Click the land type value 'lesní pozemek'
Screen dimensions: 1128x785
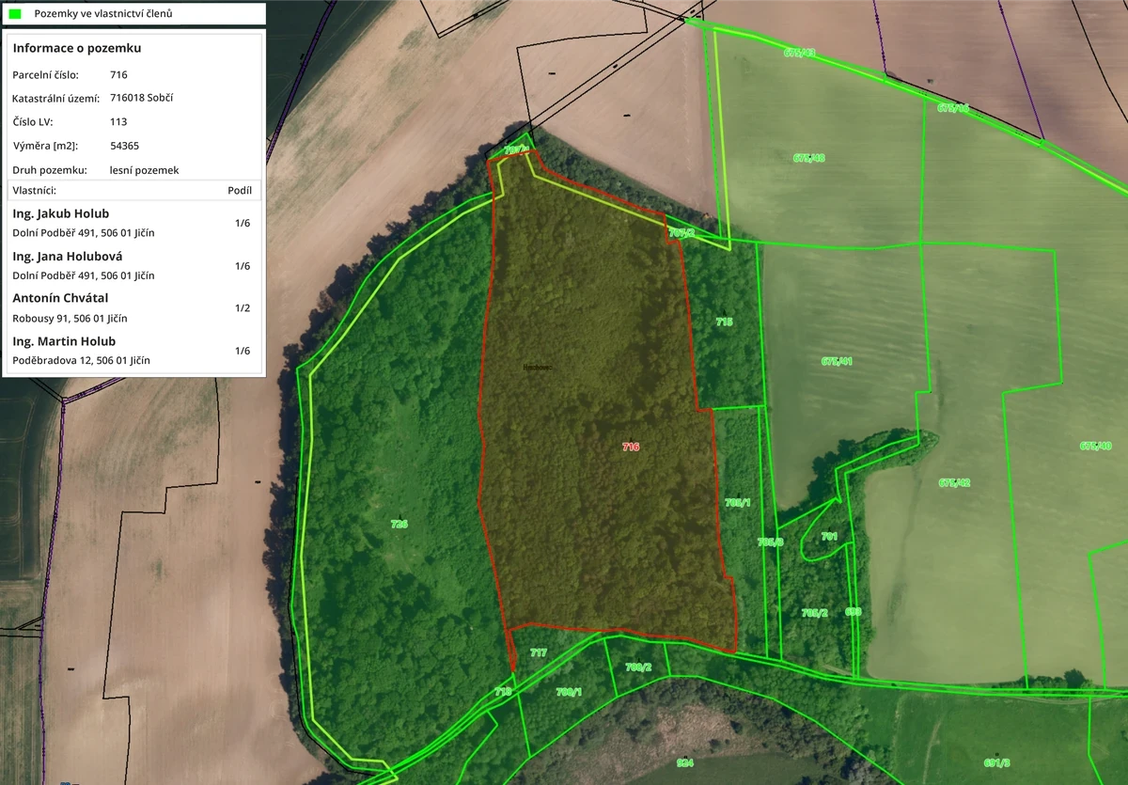coord(144,170)
